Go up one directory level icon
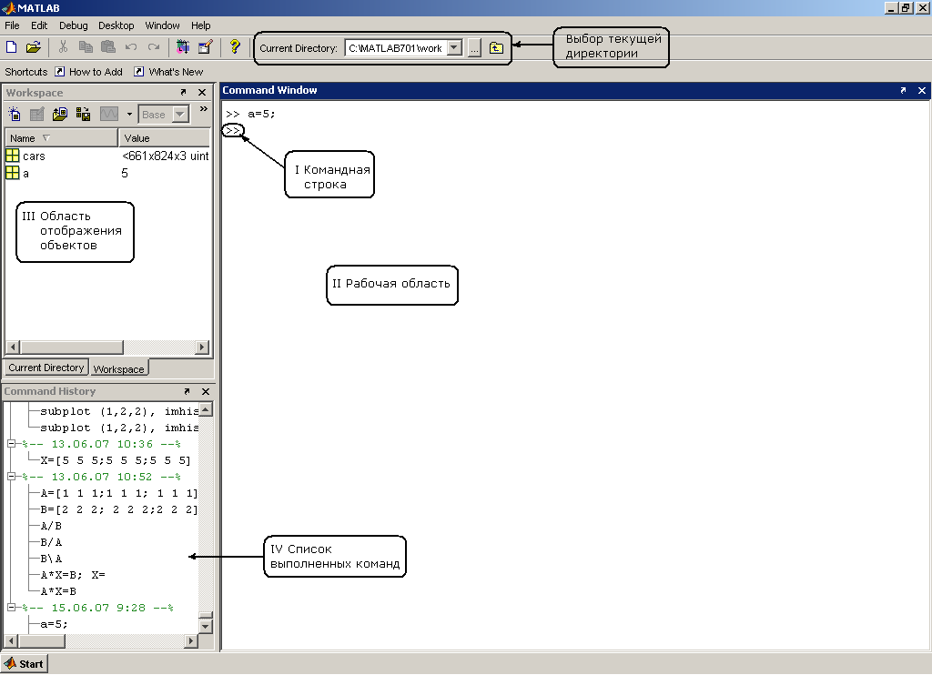This screenshot has height=675, width=932. tap(496, 48)
